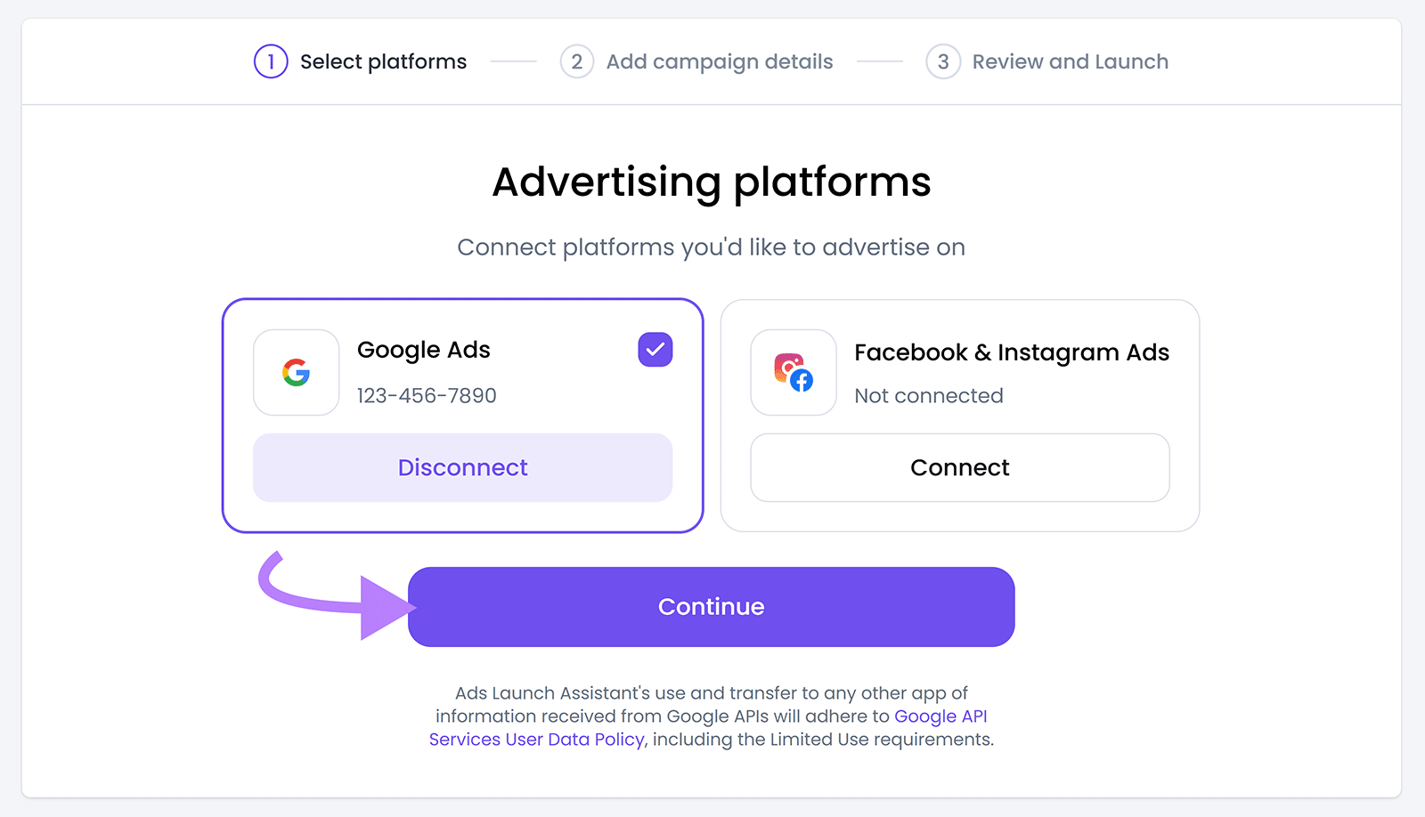Click the Facebook & Instagram Ads icon

click(793, 373)
